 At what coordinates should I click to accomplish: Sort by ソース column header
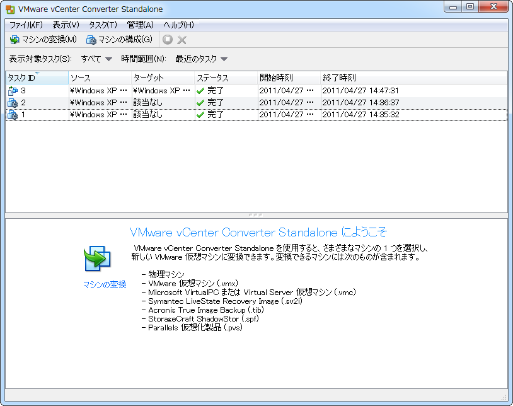click(x=100, y=78)
